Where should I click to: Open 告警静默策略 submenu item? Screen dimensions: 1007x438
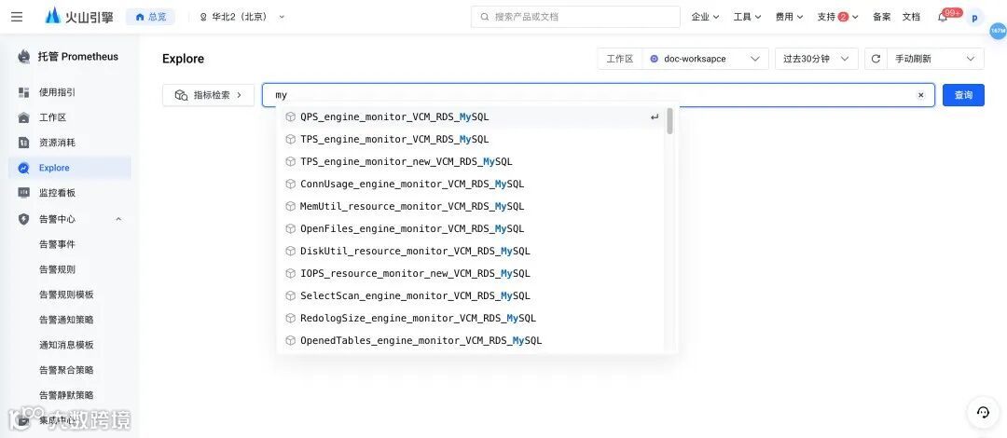click(x=66, y=394)
